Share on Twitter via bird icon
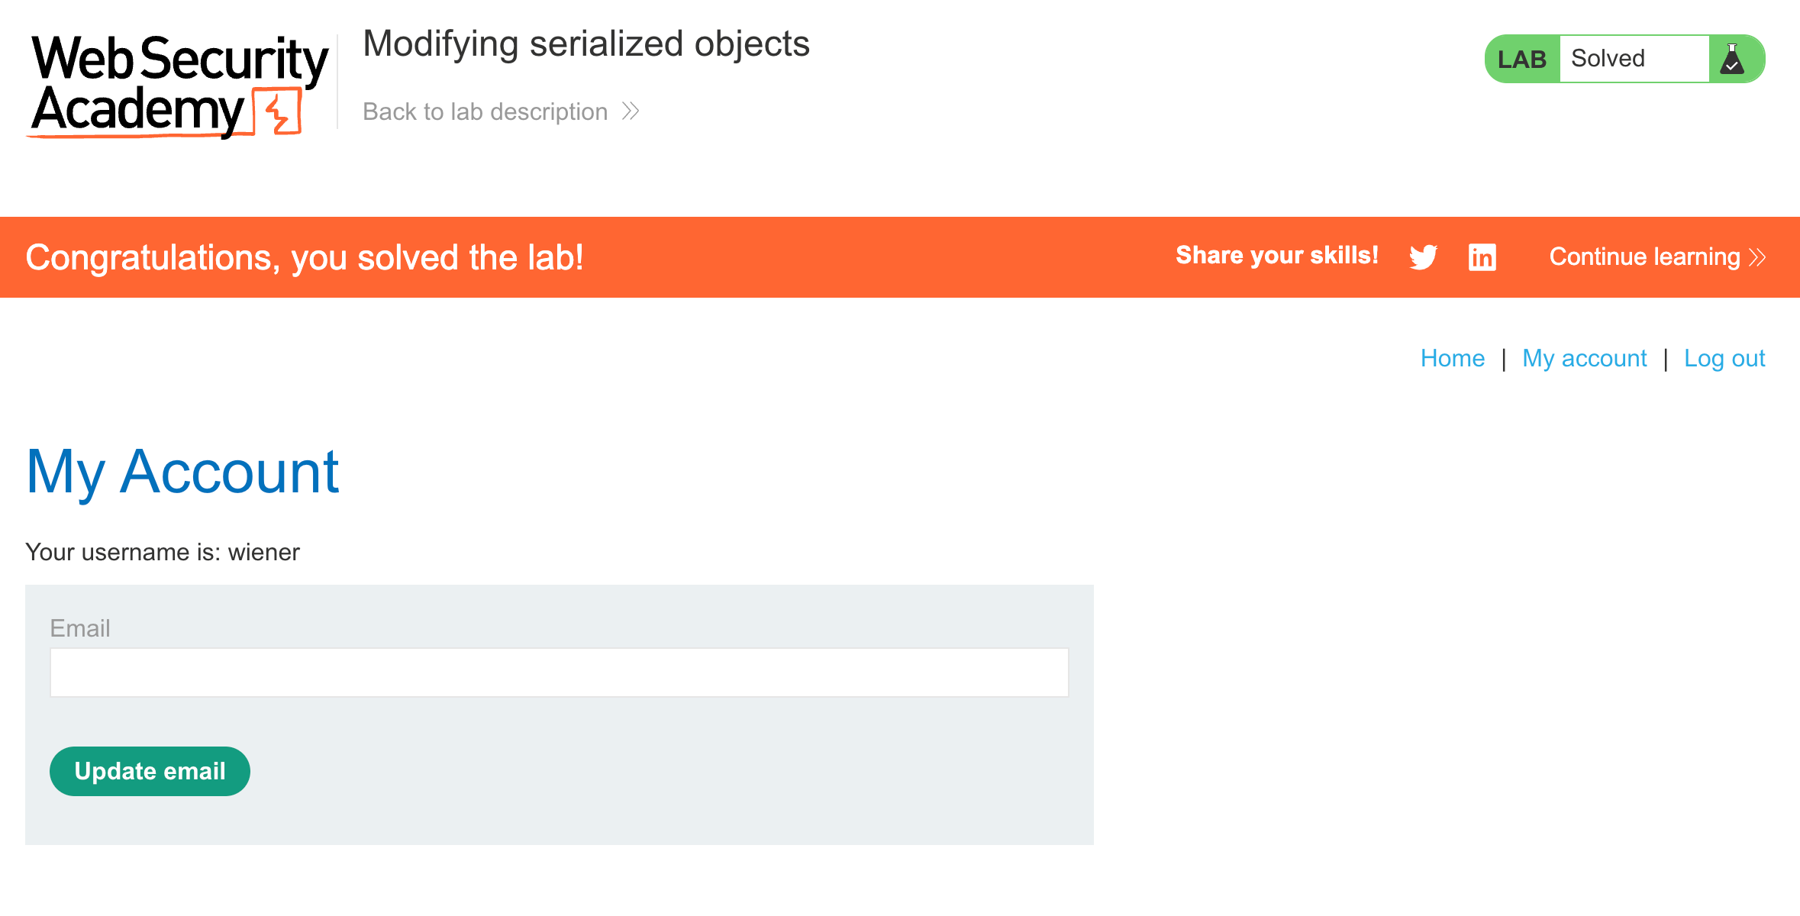1800x916 pixels. tap(1423, 257)
